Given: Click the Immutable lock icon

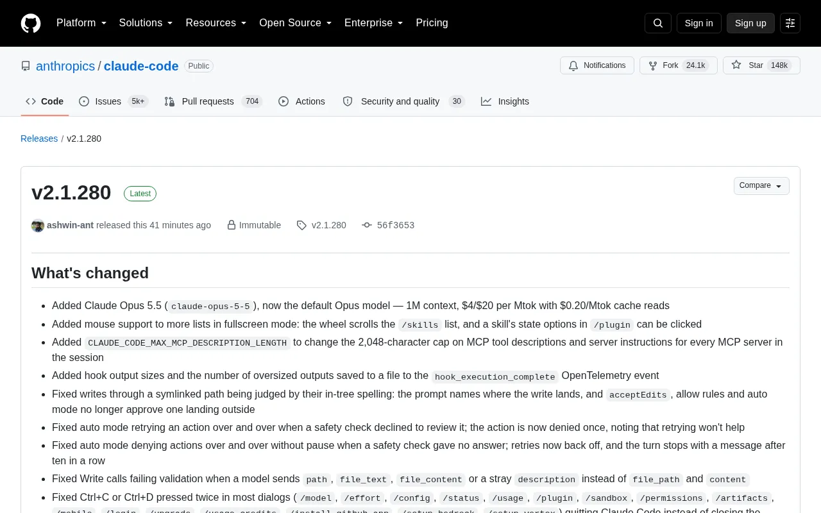Looking at the screenshot, I should [232, 225].
